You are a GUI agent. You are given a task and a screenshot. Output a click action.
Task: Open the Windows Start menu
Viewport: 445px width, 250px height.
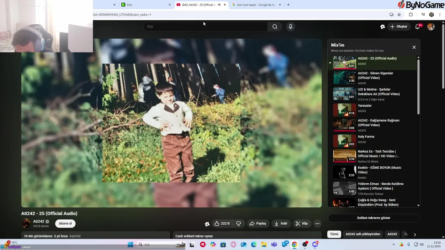[130, 244]
